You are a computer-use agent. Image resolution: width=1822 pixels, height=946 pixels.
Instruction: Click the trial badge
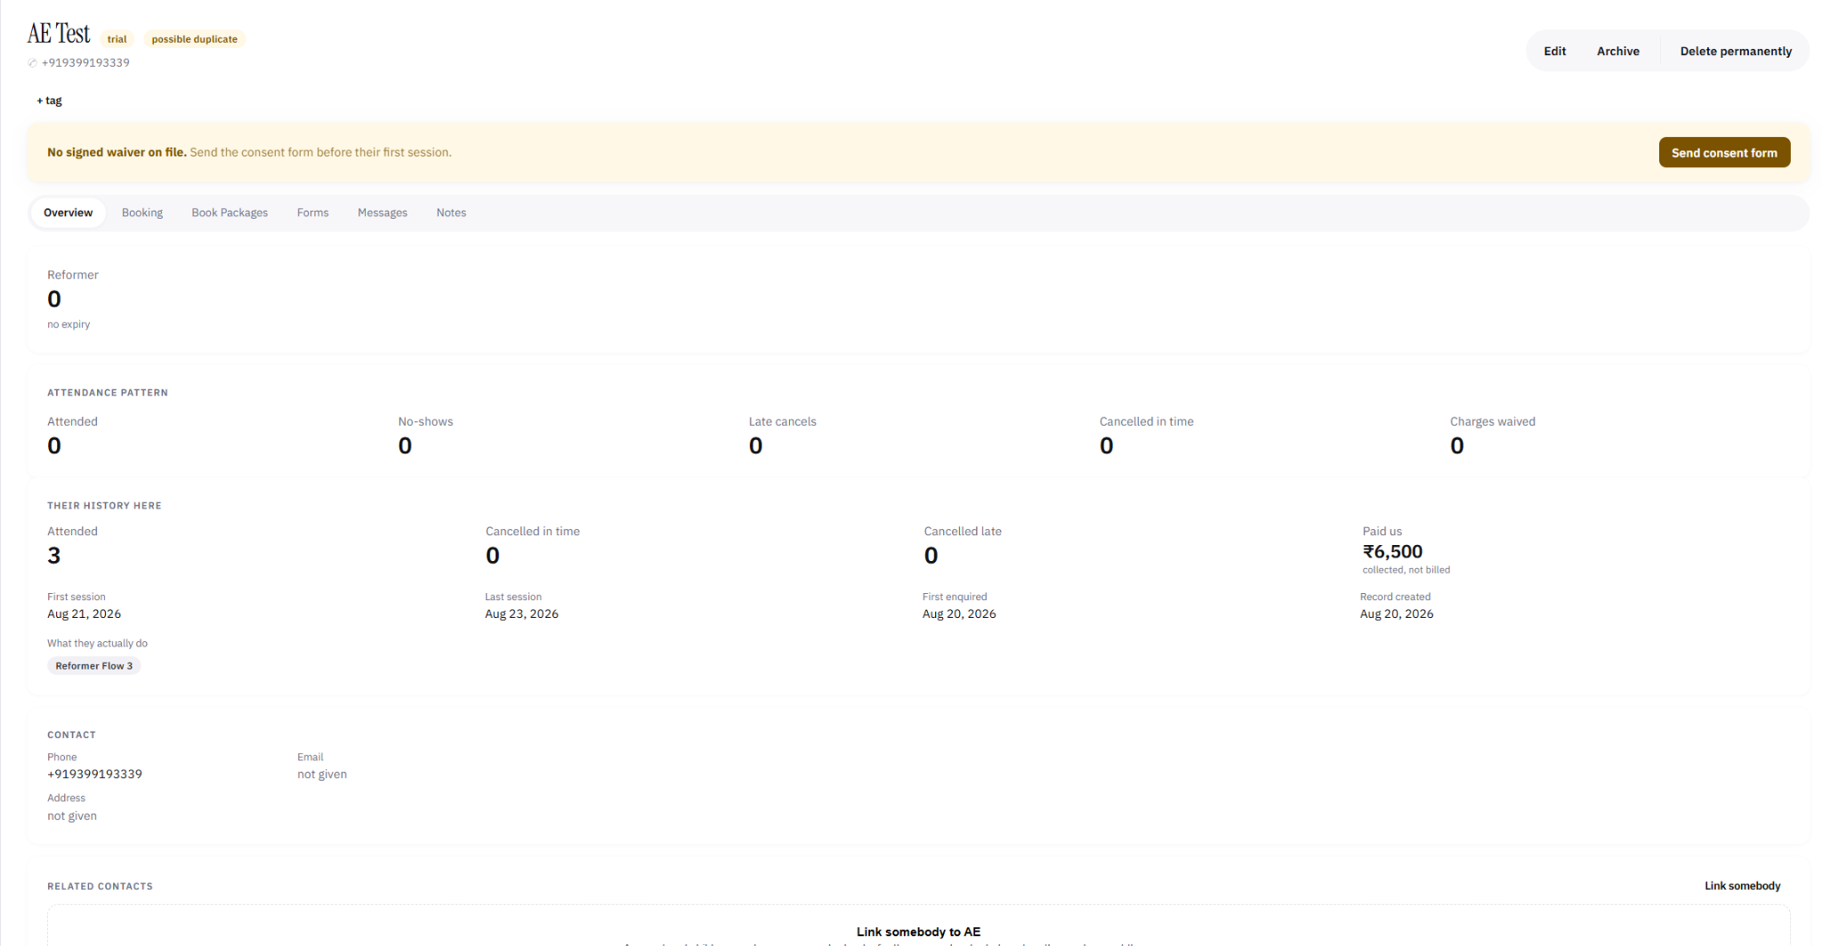tap(117, 39)
